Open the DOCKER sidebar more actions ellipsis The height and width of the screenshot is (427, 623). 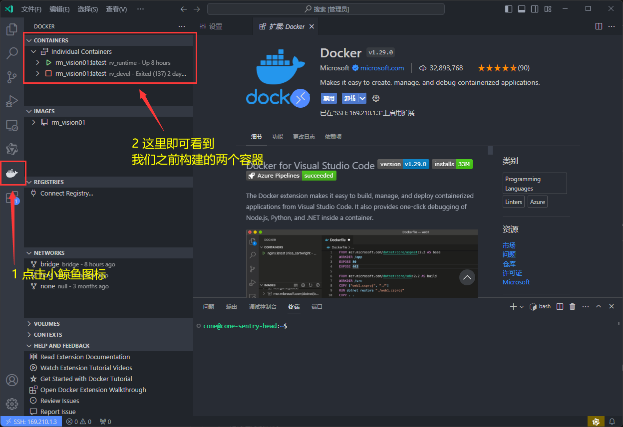coord(182,26)
